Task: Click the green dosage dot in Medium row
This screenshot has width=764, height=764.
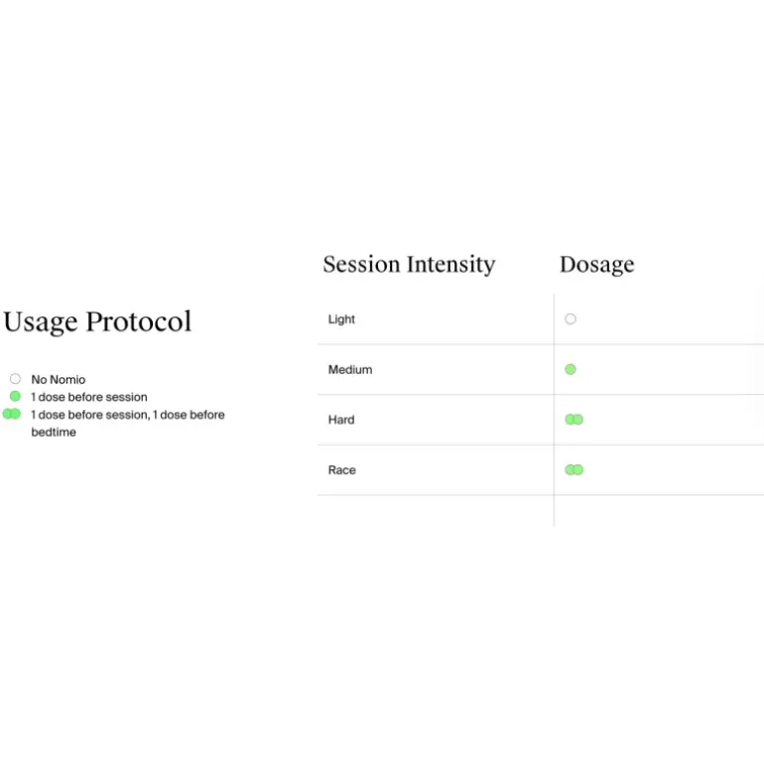Action: [x=571, y=369]
